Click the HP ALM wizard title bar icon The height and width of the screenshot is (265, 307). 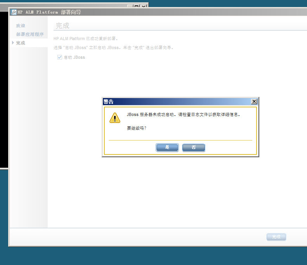(x=14, y=12)
